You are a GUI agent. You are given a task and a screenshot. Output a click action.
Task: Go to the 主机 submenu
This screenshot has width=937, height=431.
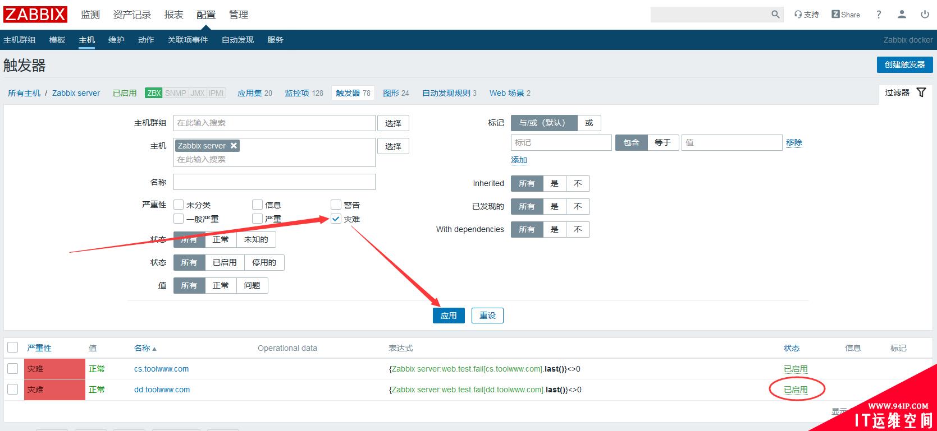pyautogui.click(x=87, y=40)
